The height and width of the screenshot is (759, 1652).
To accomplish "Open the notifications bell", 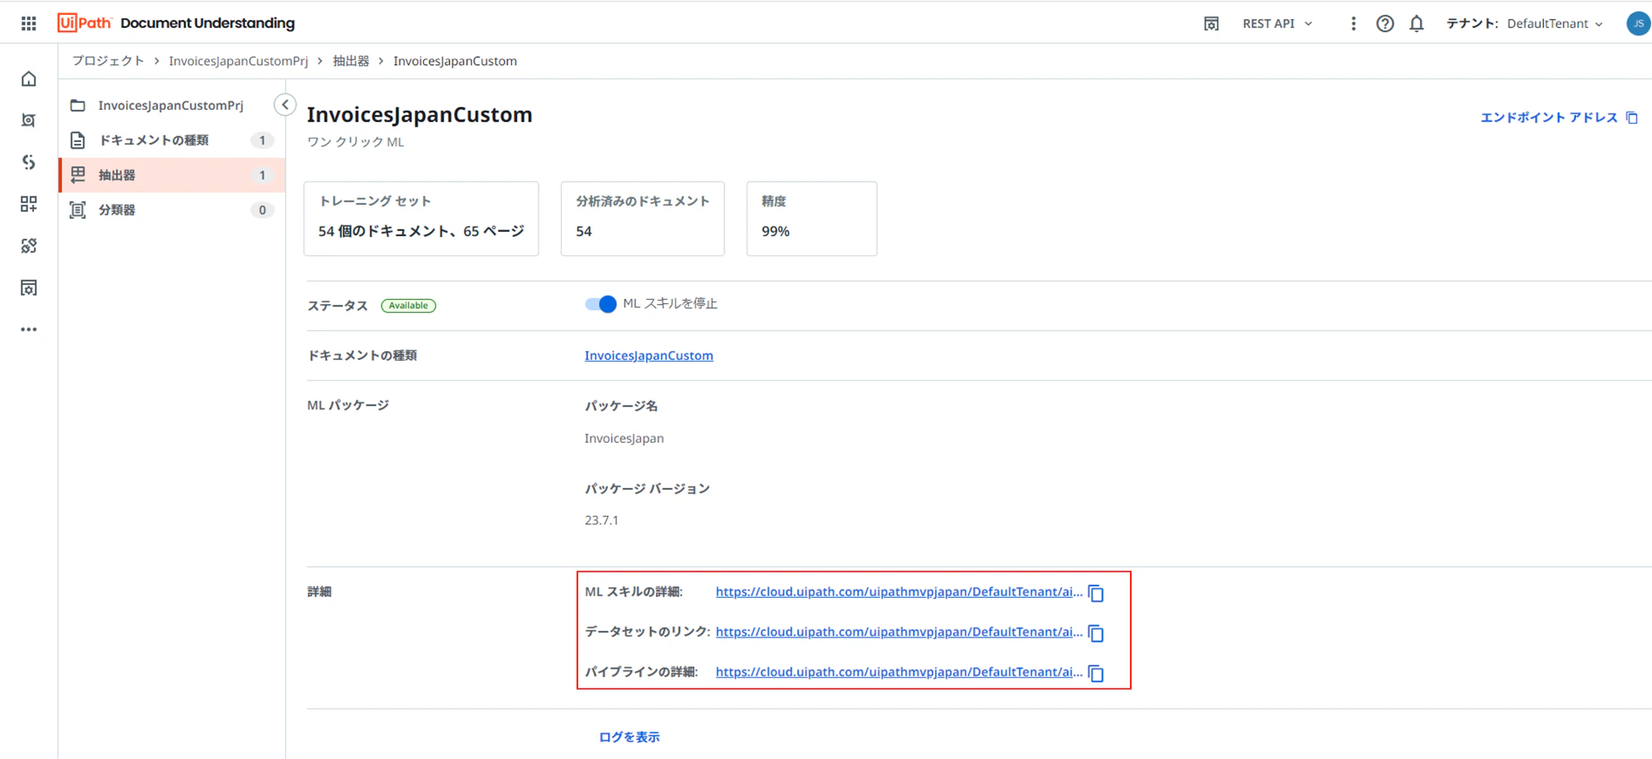I will point(1417,23).
